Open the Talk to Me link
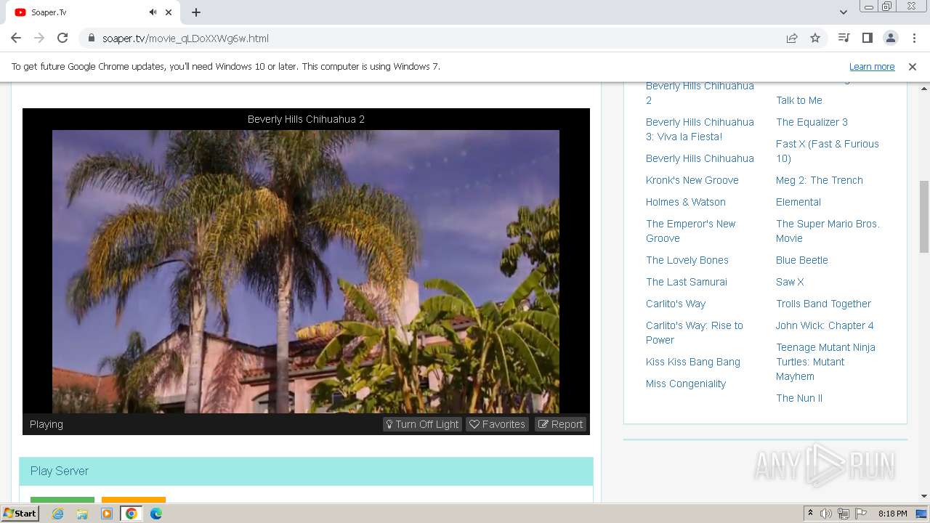The image size is (930, 523). [799, 100]
